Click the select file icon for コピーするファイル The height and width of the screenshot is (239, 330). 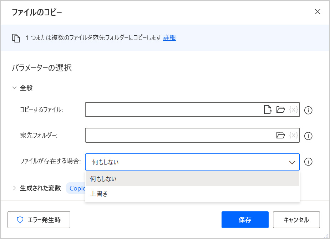coord(268,110)
